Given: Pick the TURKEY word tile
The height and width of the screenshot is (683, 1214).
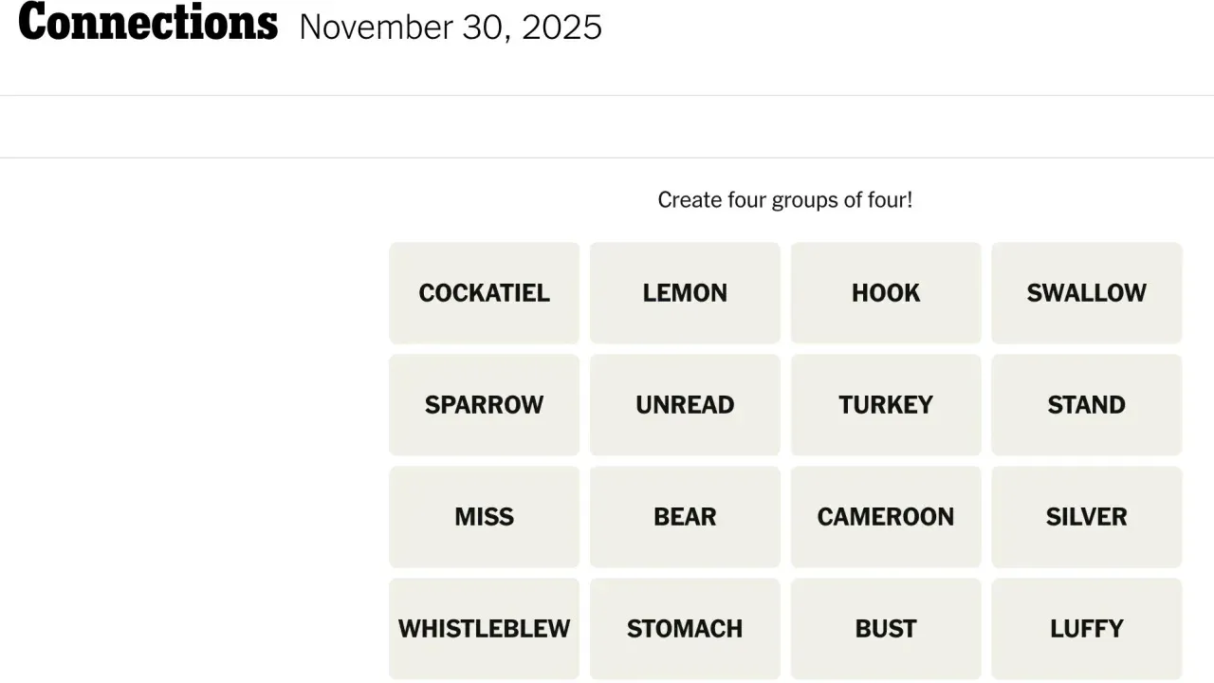Looking at the screenshot, I should [885, 404].
